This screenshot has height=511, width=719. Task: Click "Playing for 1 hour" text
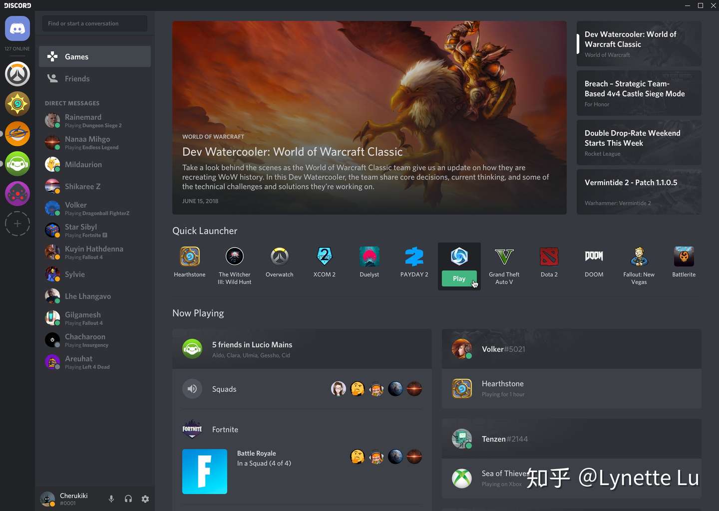click(x=503, y=394)
